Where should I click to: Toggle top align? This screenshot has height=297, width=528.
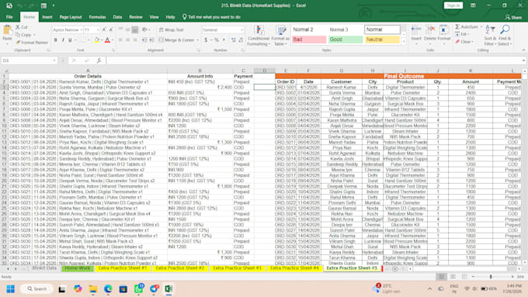(x=120, y=29)
